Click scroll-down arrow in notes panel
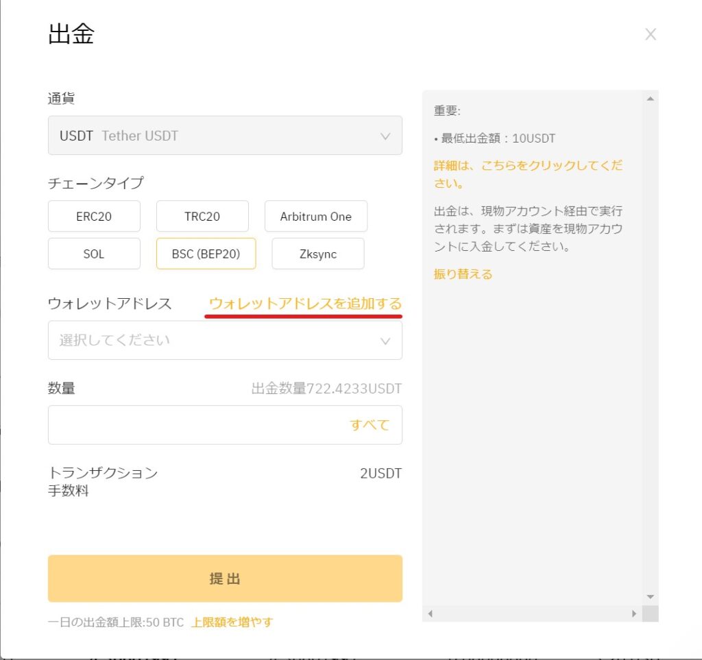 click(650, 597)
